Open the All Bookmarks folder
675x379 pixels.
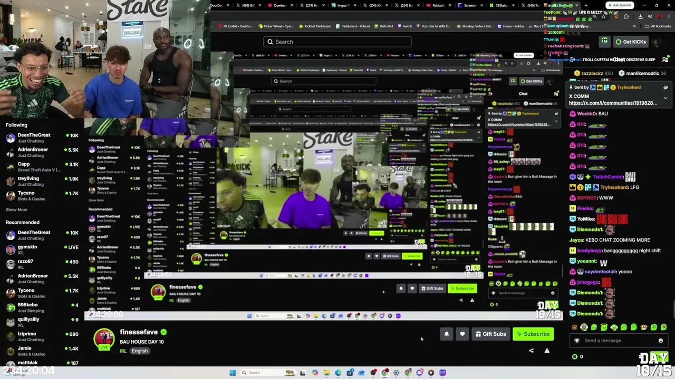659,26
